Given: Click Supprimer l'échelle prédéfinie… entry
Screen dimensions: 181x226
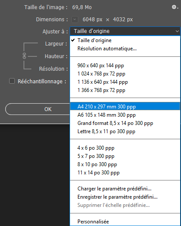Looking at the screenshot, I should click(x=125, y=205).
